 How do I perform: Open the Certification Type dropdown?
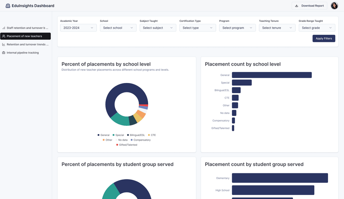197,28
